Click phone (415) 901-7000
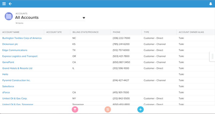215x114 pixels. pyautogui.click(x=121, y=92)
